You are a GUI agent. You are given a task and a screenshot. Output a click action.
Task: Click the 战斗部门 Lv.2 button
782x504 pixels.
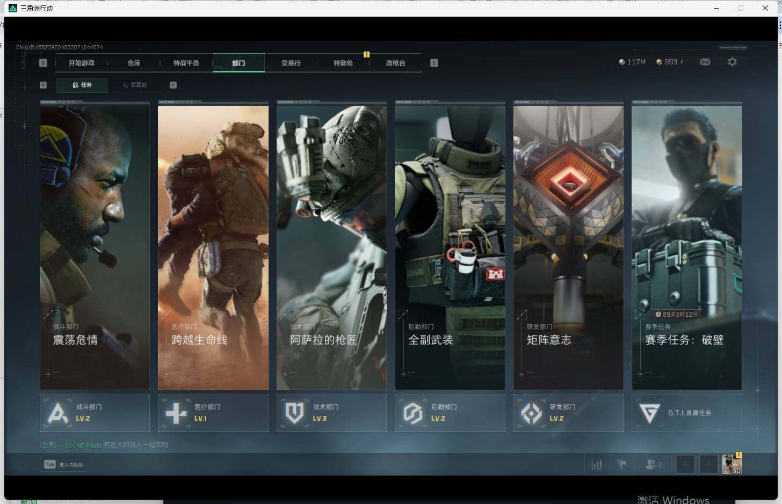click(x=95, y=413)
